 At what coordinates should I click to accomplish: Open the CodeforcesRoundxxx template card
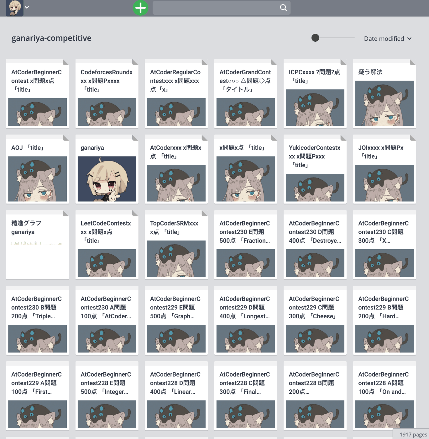tap(107, 94)
